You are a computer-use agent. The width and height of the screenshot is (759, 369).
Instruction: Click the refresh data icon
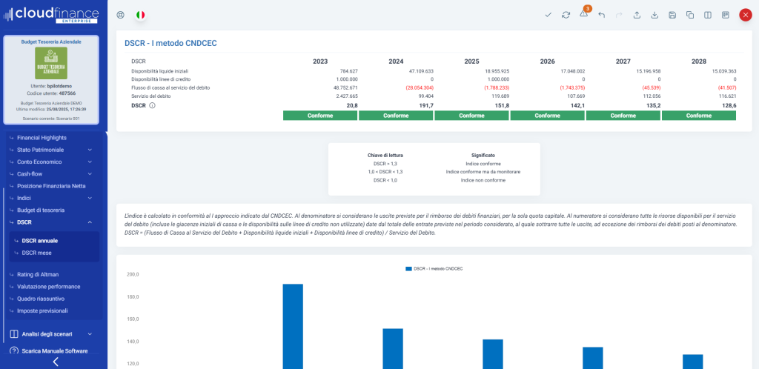(x=566, y=15)
